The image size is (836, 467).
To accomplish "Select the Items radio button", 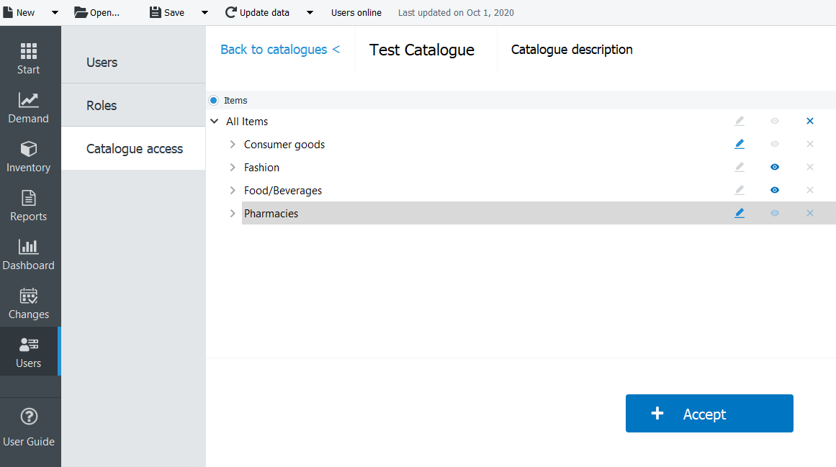I will pyautogui.click(x=214, y=101).
